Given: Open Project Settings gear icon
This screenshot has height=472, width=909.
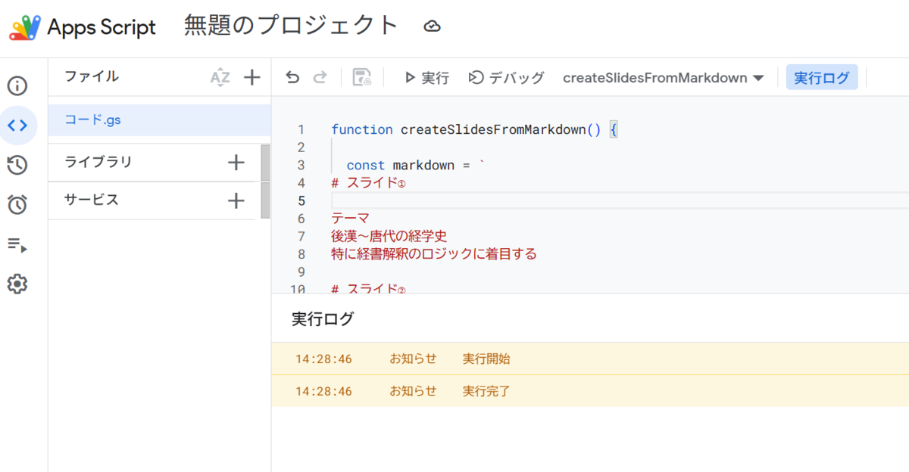Looking at the screenshot, I should pyautogui.click(x=17, y=284).
